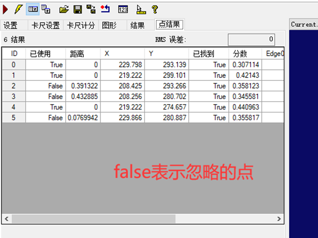Open the Current image selector dropdown
The image size is (318, 238).
[x=304, y=25]
